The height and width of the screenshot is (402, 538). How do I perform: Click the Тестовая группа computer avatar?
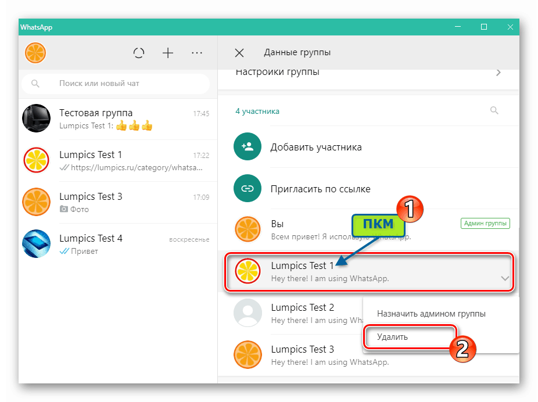pyautogui.click(x=37, y=119)
